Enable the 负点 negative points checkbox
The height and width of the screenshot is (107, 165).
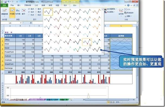29,15
